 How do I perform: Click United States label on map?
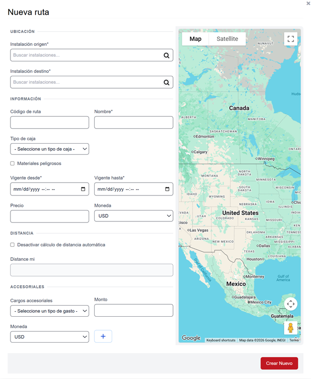(240, 213)
